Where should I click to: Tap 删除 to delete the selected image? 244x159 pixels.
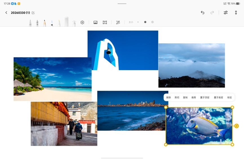(168, 97)
